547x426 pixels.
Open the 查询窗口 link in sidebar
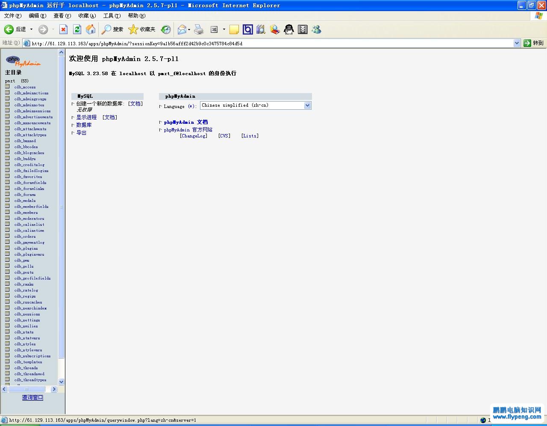(x=32, y=397)
